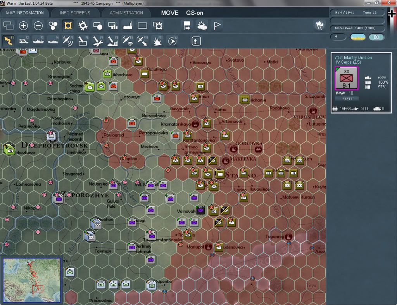Select the Amphibious transport (F4) icon
397x305 pixels.
coord(53,41)
